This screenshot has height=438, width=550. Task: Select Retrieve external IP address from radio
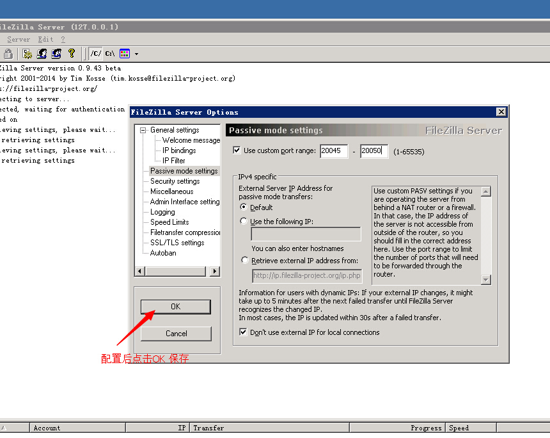[x=244, y=260]
